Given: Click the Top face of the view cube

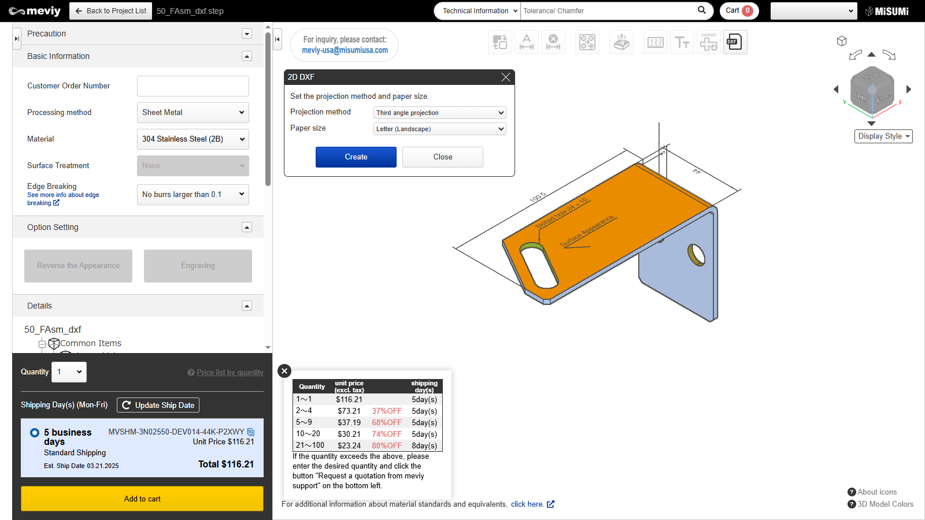Looking at the screenshot, I should [872, 76].
